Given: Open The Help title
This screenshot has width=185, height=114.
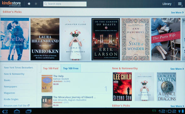Looking at the screenshot, I should pos(58,76).
